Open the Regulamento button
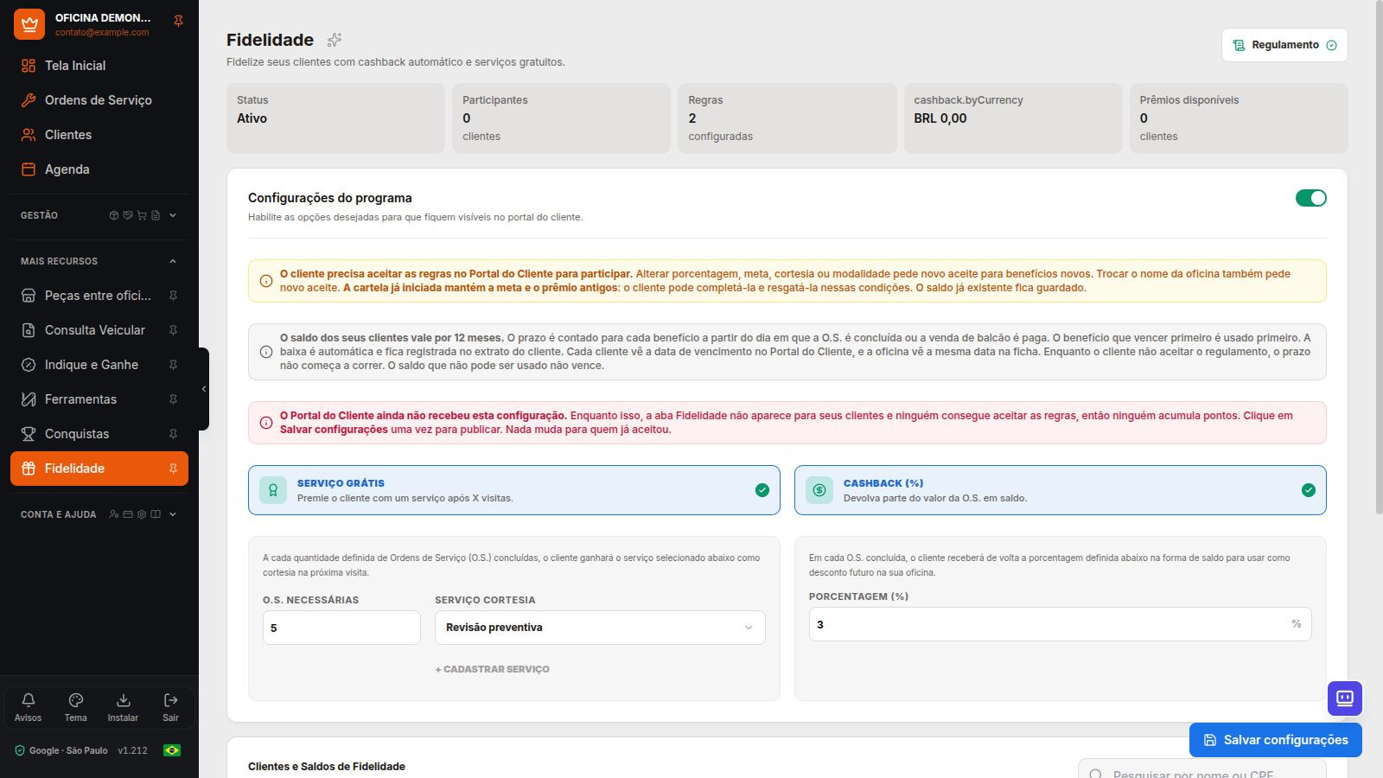1383x778 pixels. pyautogui.click(x=1284, y=45)
